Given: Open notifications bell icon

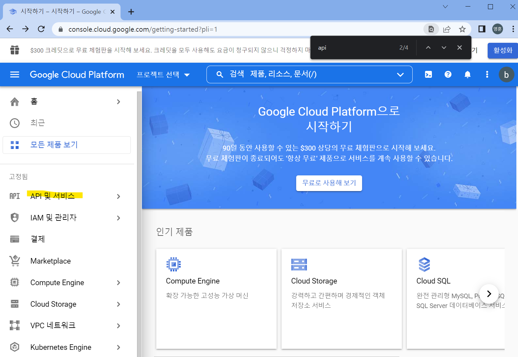Looking at the screenshot, I should (467, 74).
